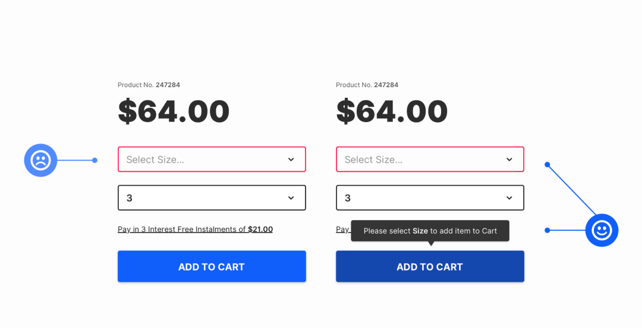Click the right quantity box's down arrow
The height and width of the screenshot is (328, 642).
(509, 198)
